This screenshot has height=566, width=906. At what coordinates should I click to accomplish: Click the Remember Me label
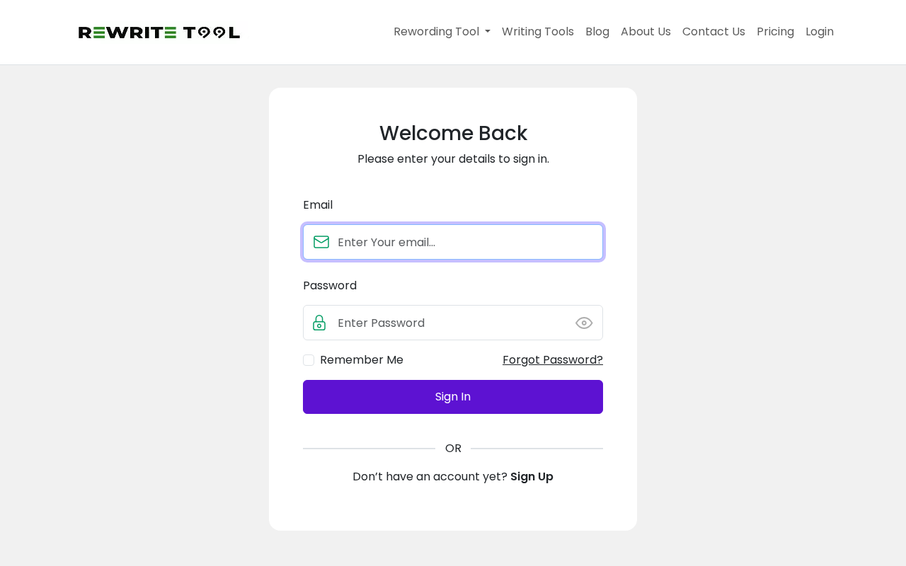(362, 359)
